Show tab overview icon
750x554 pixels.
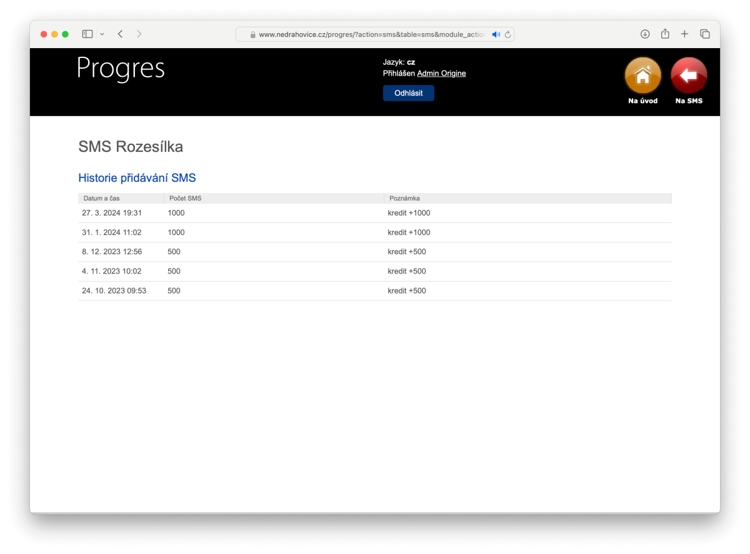[704, 34]
